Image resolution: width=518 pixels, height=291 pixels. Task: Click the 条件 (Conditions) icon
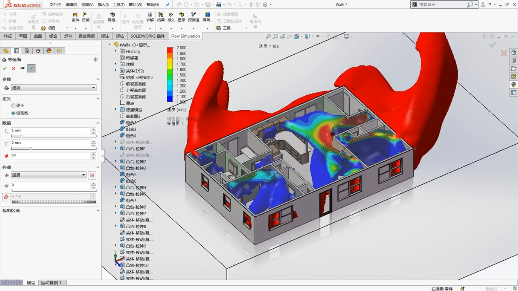pos(75,17)
